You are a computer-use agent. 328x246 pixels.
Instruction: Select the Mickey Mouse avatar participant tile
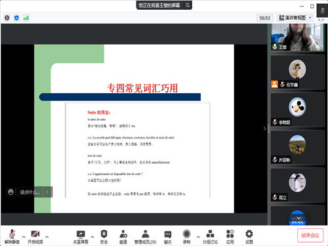tap(297, 110)
